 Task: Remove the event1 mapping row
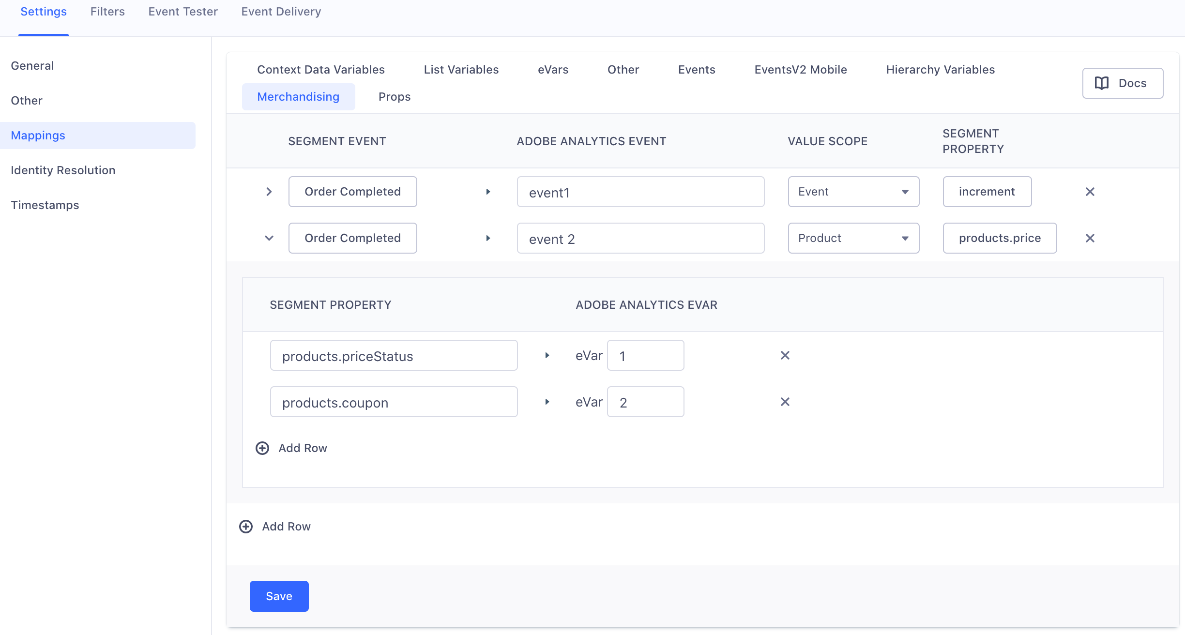[x=1090, y=192]
